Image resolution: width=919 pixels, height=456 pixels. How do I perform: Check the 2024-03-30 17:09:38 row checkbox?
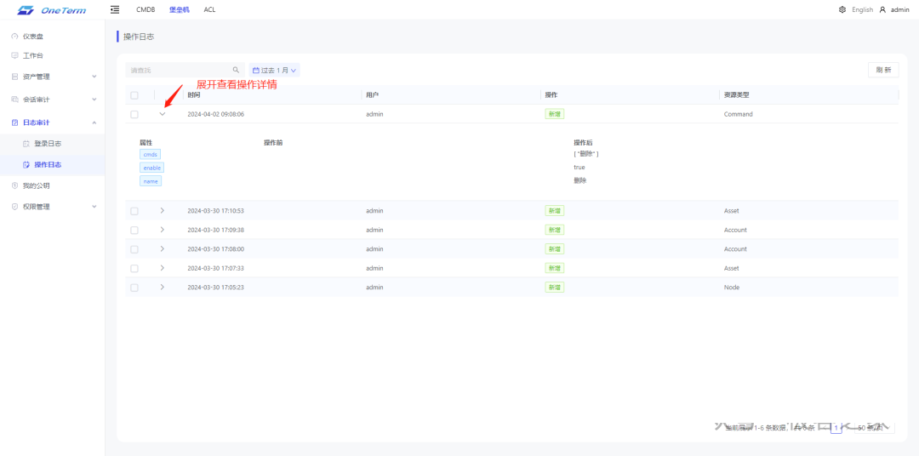[134, 230]
